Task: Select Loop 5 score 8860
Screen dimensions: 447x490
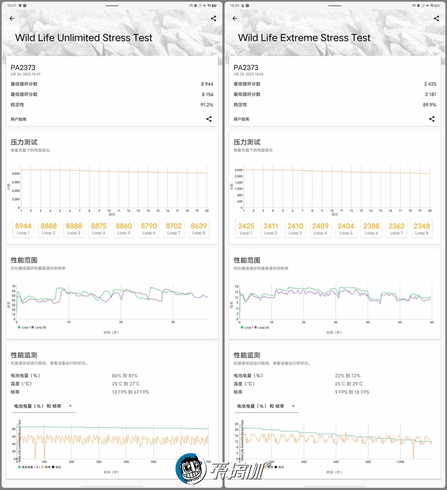Action: click(x=123, y=228)
